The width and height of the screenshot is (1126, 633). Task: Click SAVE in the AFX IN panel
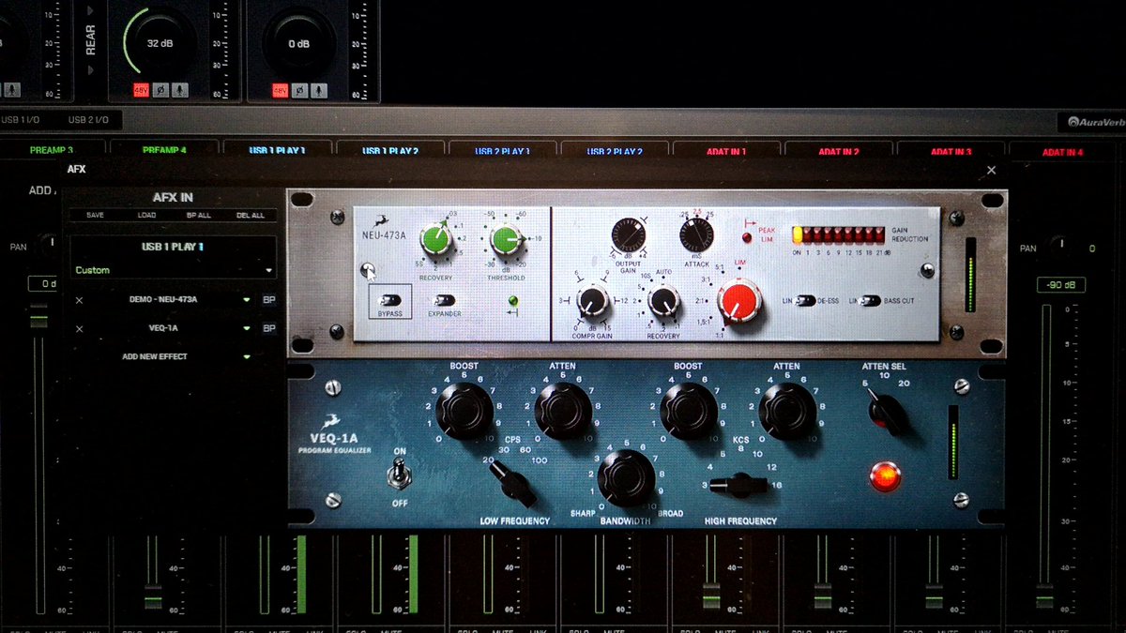(95, 215)
